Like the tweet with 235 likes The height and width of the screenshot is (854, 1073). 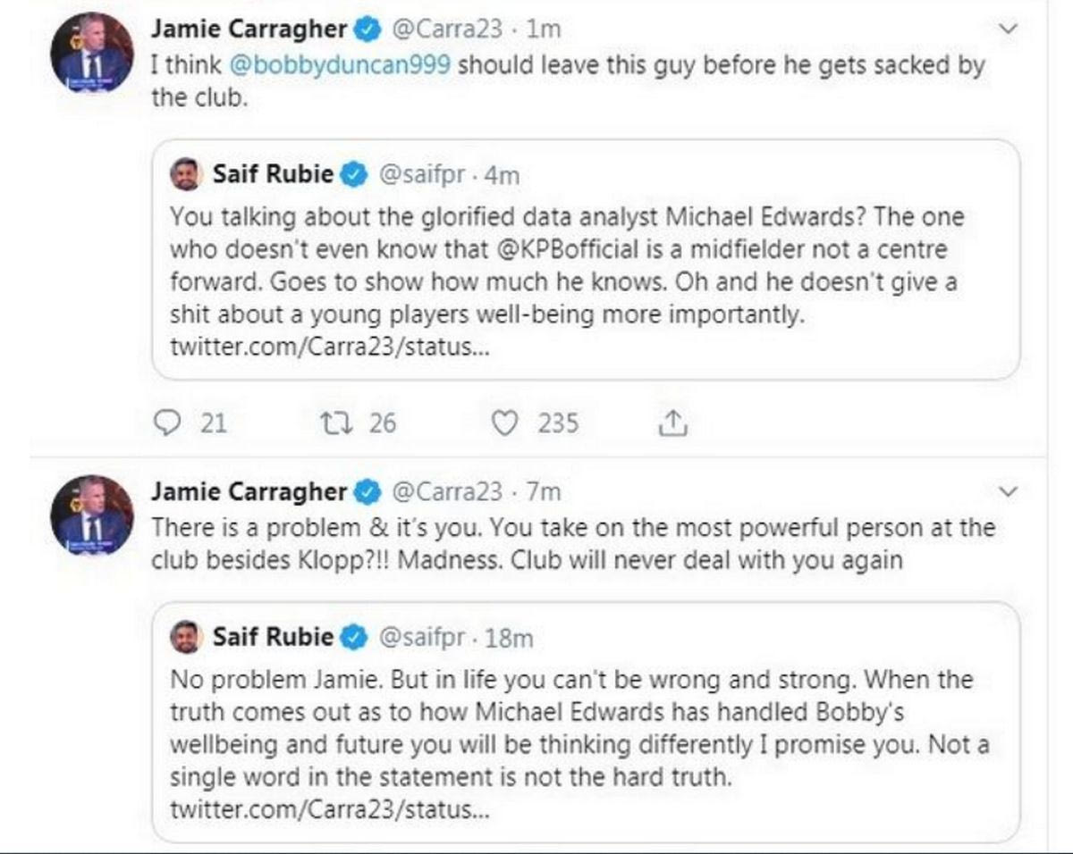pyautogui.click(x=506, y=423)
